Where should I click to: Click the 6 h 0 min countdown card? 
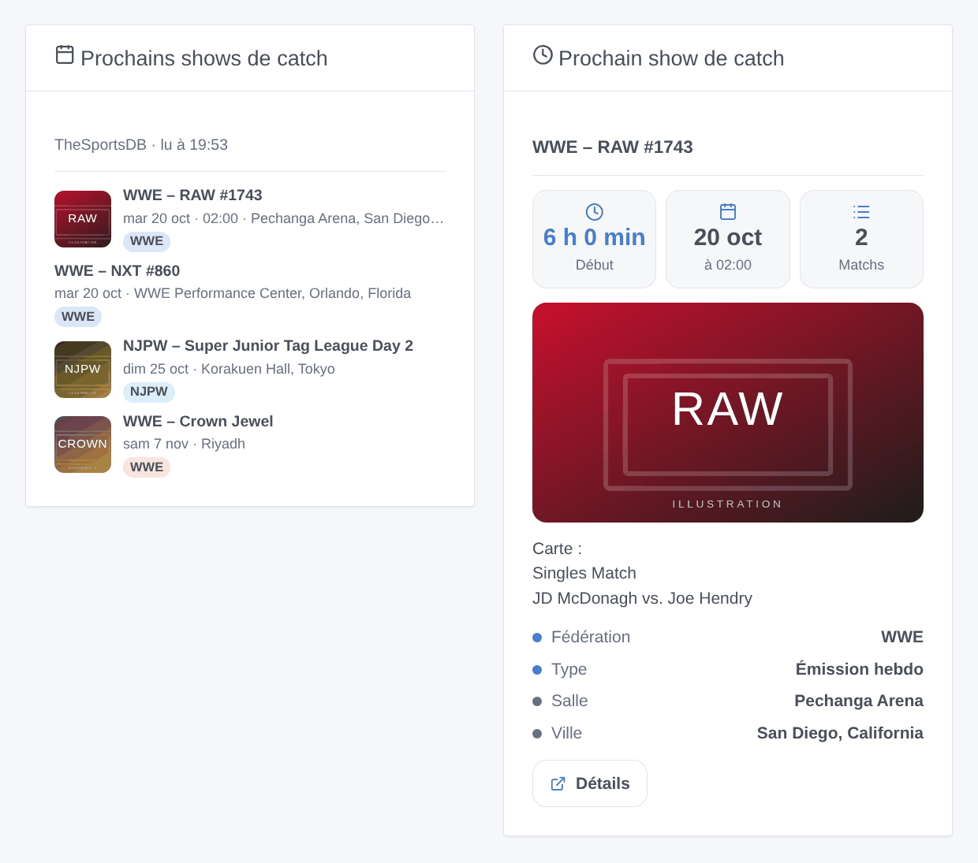pos(595,239)
